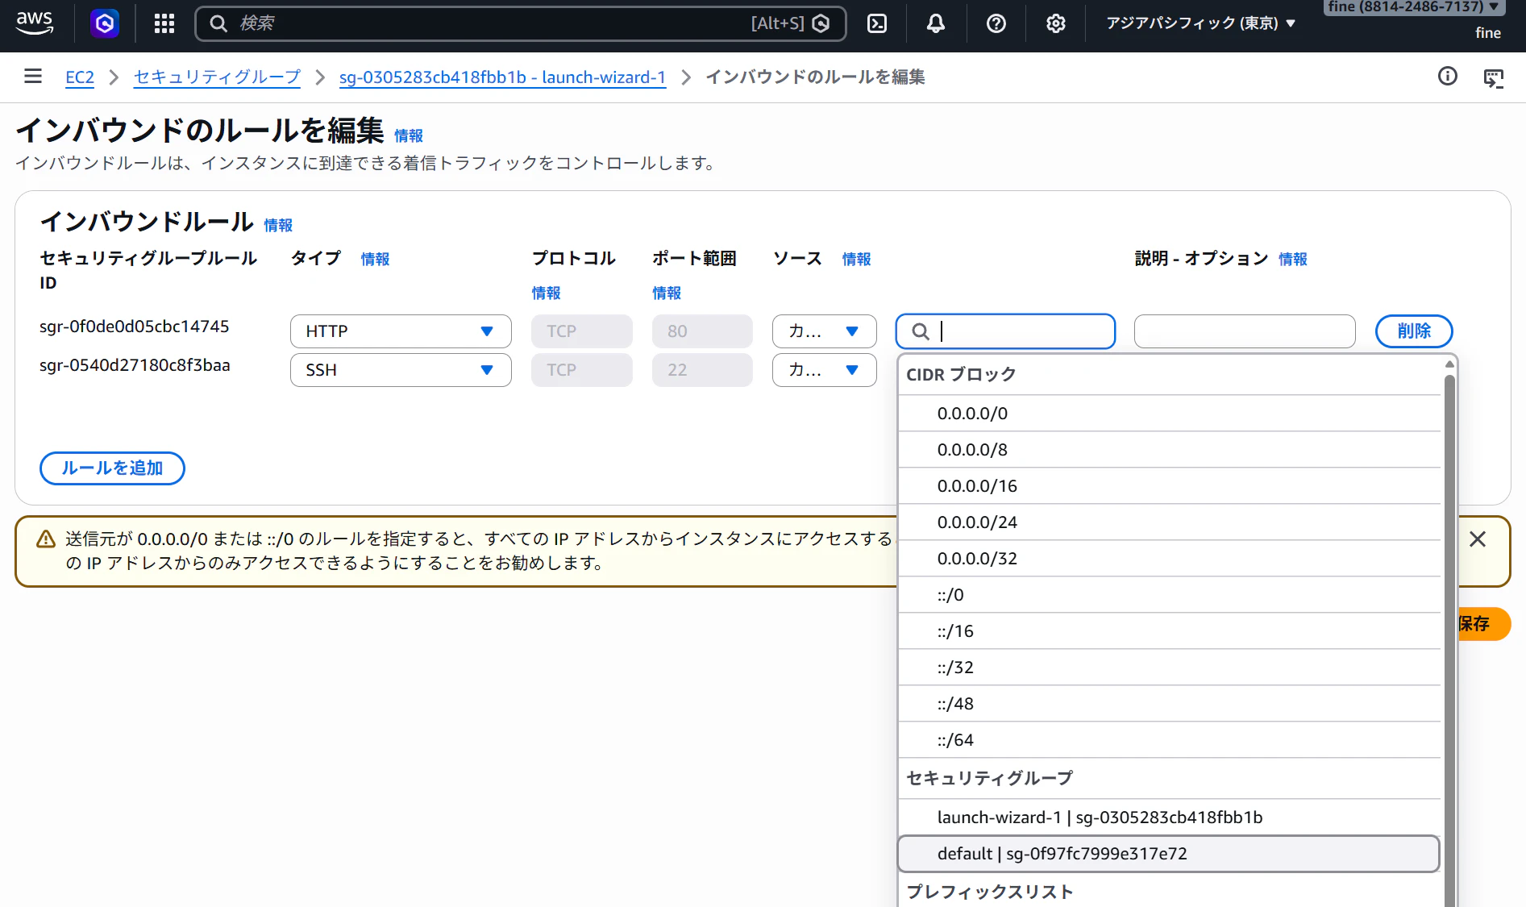Select the ::/48 IPv6 option
This screenshot has height=907, width=1526.
[x=1169, y=704]
